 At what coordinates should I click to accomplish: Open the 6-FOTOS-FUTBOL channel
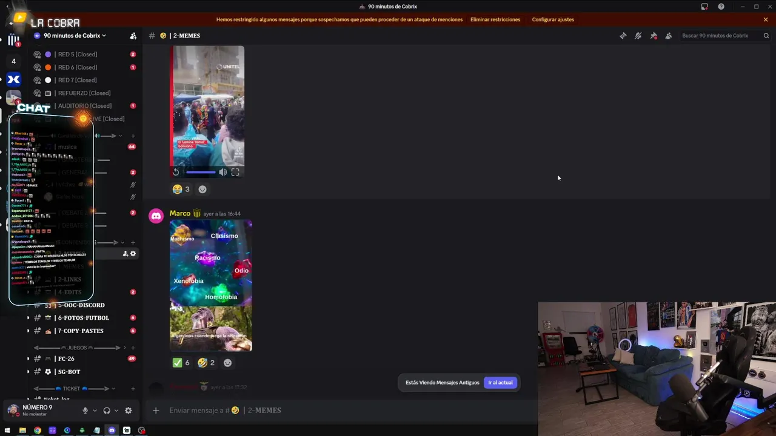tap(85, 318)
